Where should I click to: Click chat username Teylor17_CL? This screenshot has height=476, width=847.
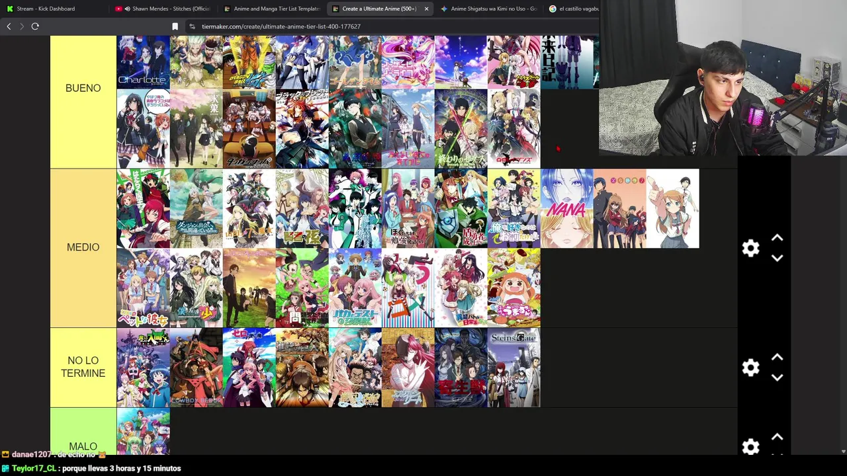click(34, 468)
